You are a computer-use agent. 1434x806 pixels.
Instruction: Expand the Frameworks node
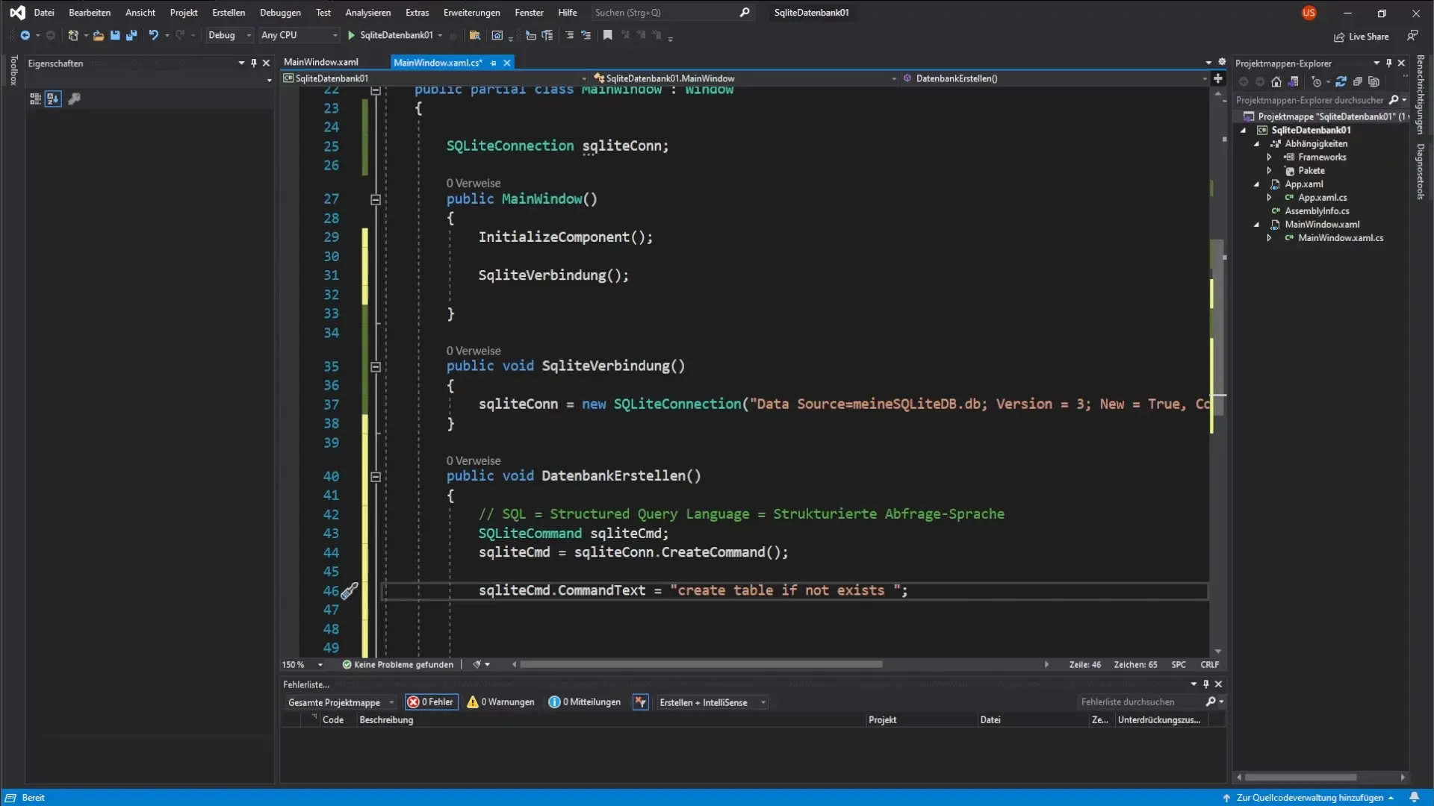pos(1269,157)
